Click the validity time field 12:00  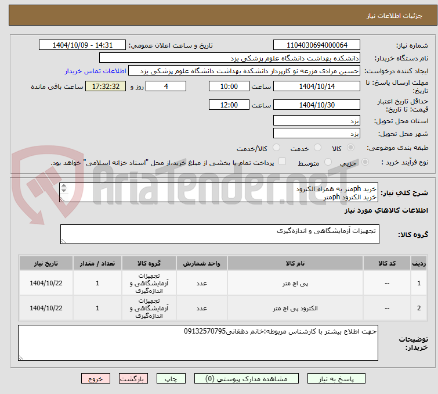pyautogui.click(x=229, y=105)
